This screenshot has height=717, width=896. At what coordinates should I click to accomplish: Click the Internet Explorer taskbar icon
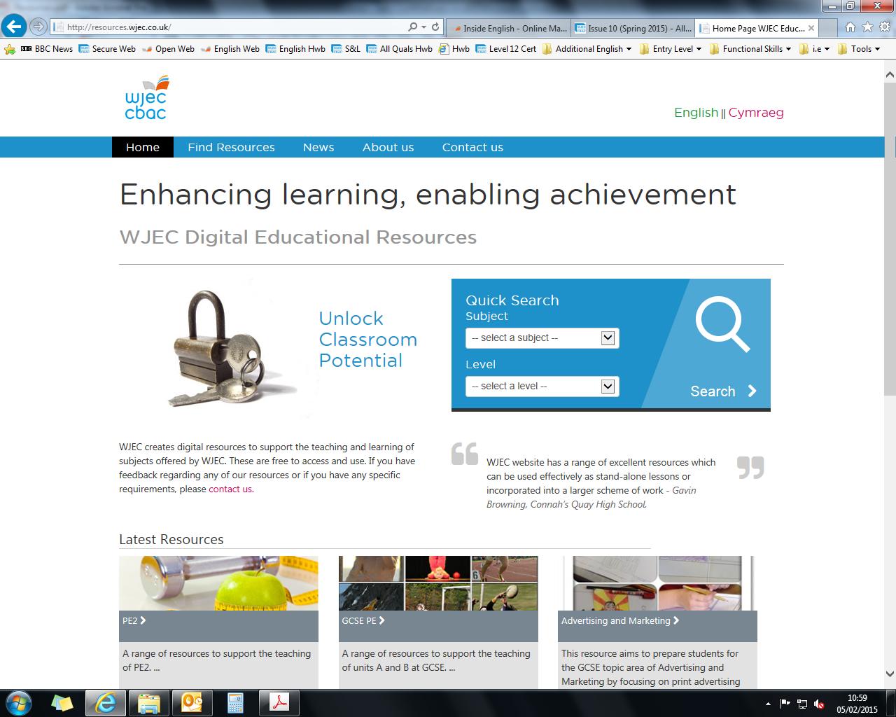pos(106,702)
